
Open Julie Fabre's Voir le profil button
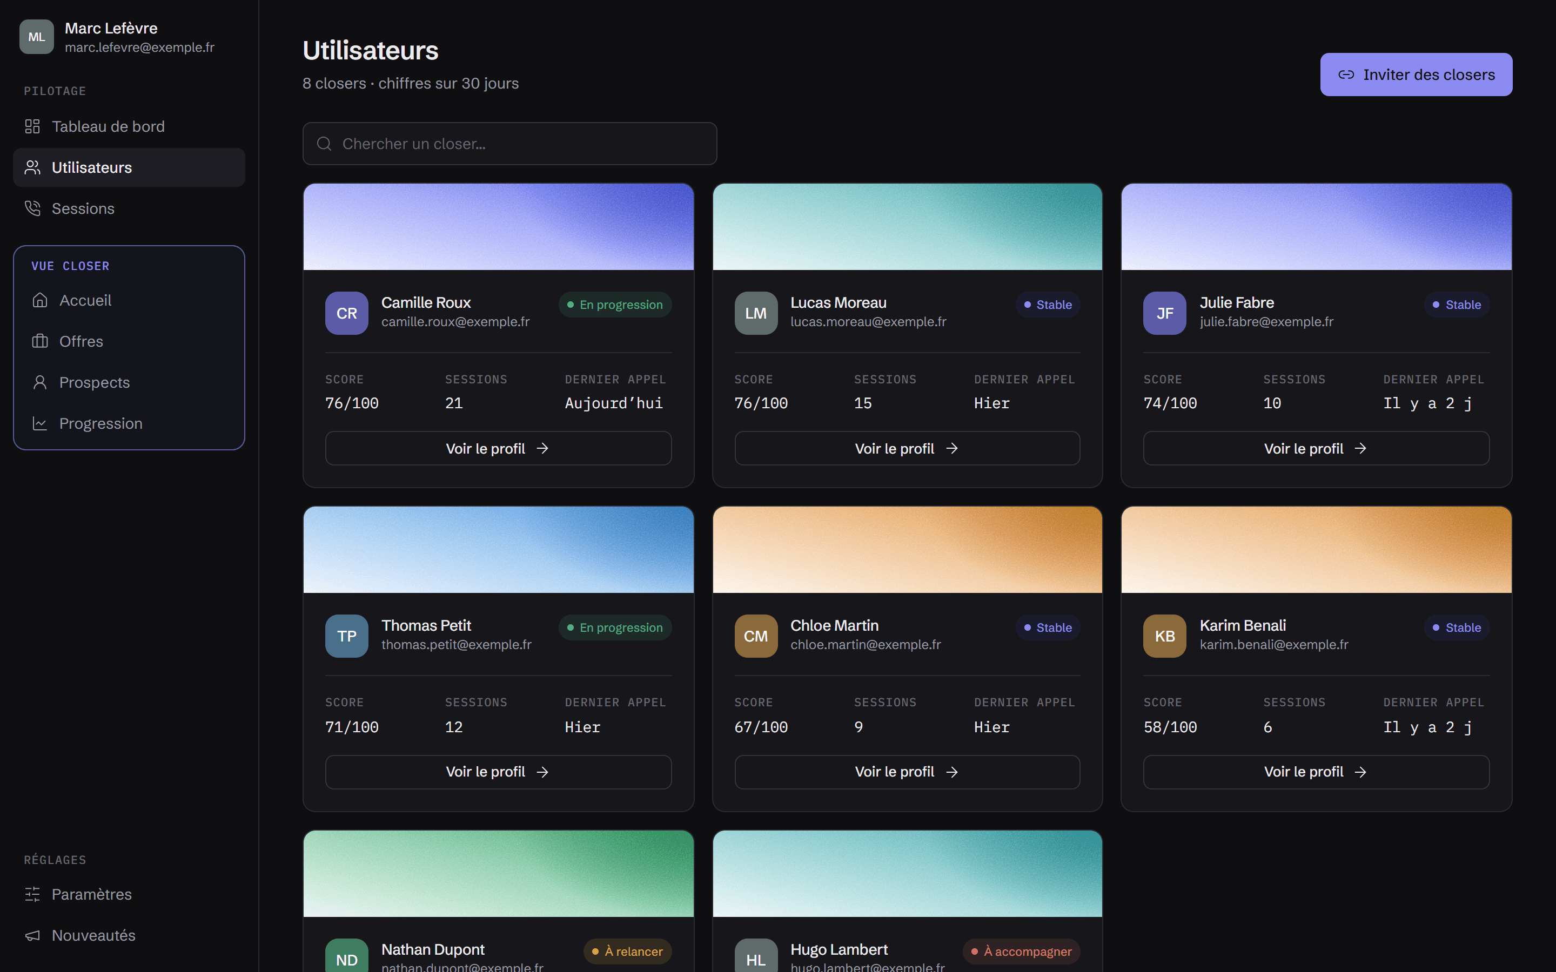coord(1316,448)
